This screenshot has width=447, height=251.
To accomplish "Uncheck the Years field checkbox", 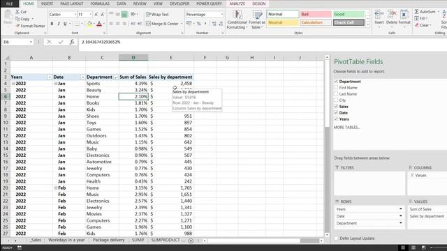I will point(336,119).
